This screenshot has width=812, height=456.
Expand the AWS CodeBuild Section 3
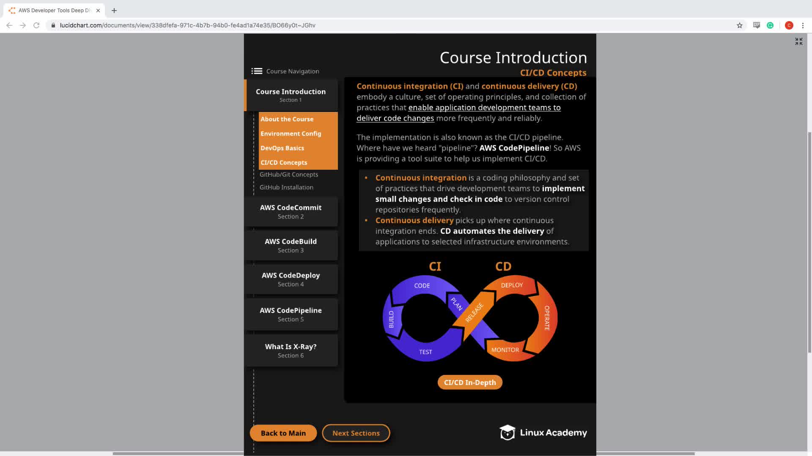[291, 245]
